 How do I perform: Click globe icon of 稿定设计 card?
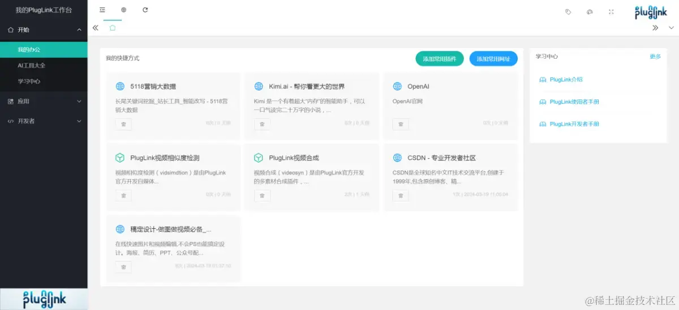(120, 229)
